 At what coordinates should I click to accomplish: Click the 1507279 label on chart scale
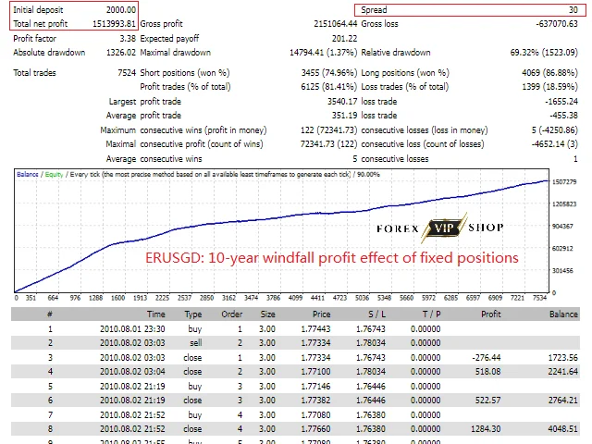click(x=564, y=182)
